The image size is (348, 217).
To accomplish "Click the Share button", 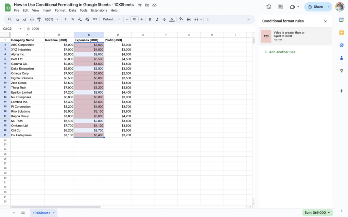I will tap(315, 6).
